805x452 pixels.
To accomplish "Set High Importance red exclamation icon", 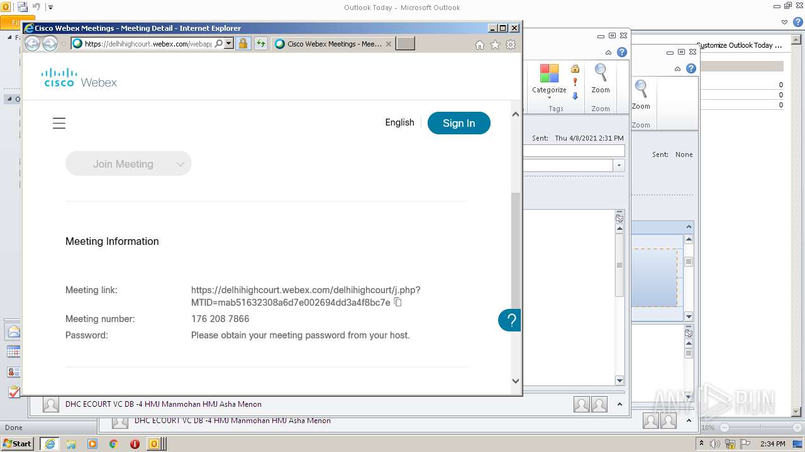I will [575, 82].
